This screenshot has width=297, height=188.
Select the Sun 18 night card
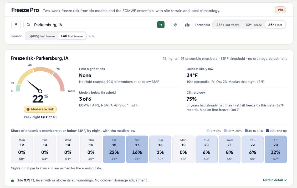pos(160,149)
